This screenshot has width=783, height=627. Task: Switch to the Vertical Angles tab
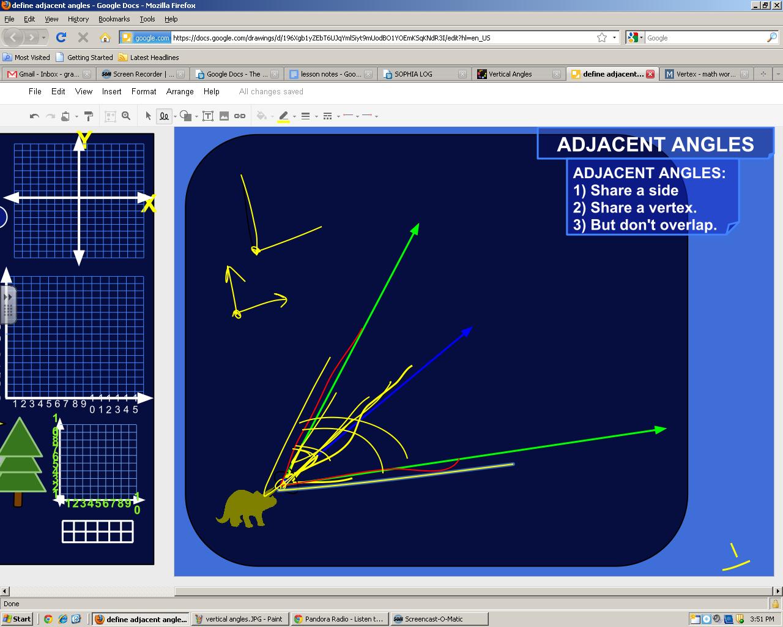(x=518, y=74)
